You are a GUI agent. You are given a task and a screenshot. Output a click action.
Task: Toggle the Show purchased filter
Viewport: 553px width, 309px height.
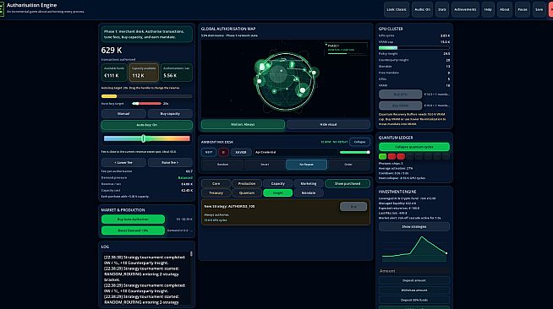[x=348, y=183]
